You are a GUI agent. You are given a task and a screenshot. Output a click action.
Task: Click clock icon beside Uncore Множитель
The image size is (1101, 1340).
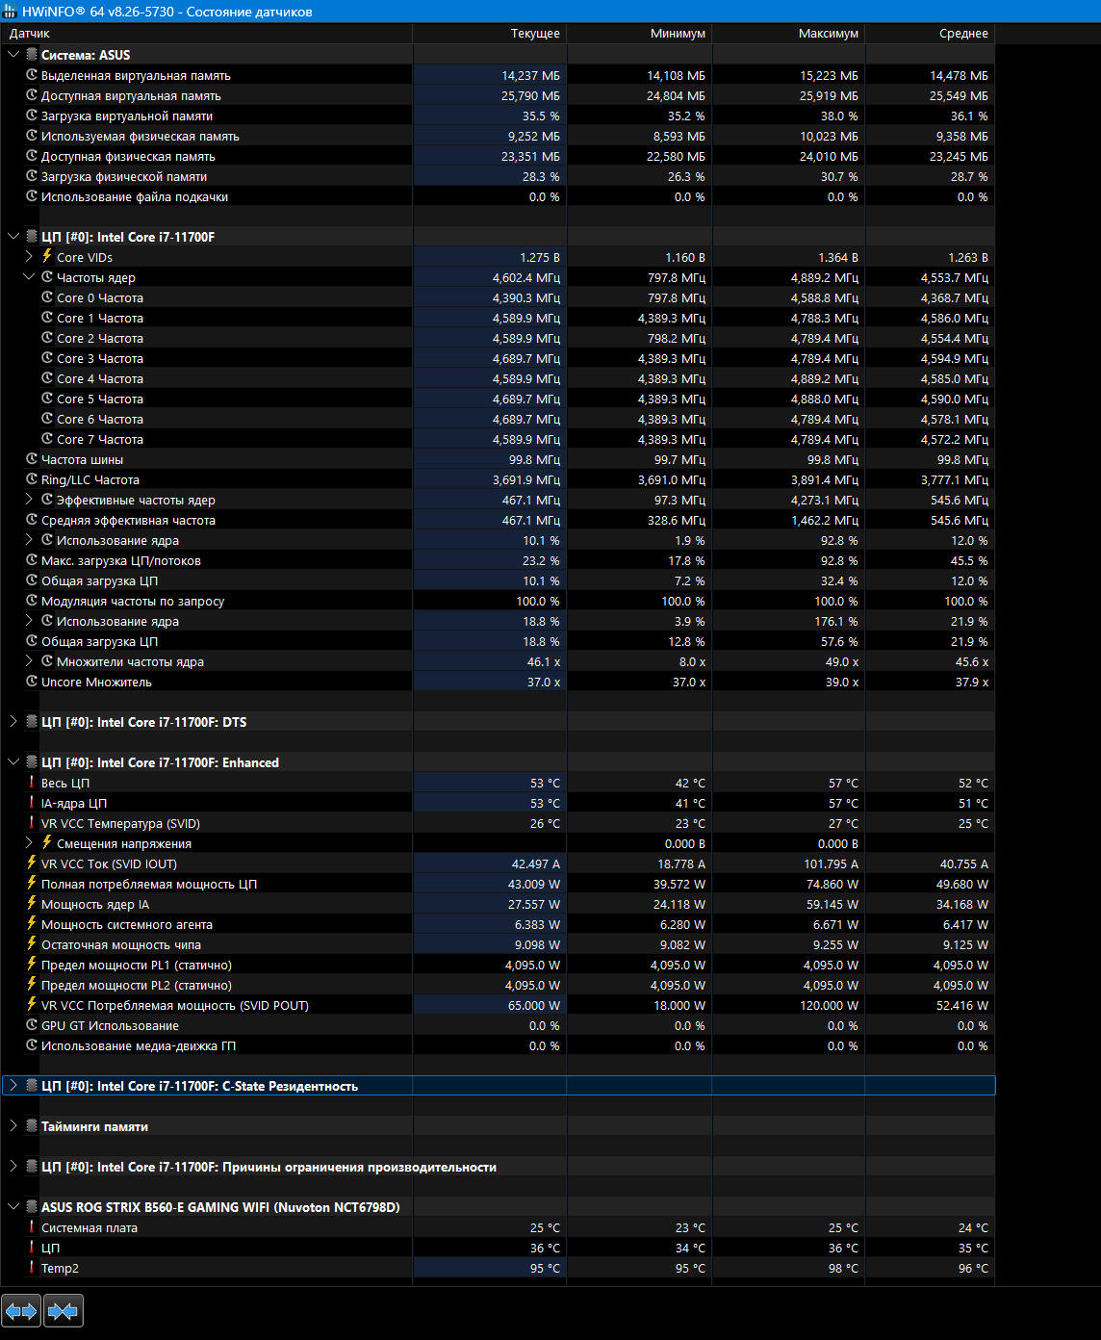click(32, 682)
